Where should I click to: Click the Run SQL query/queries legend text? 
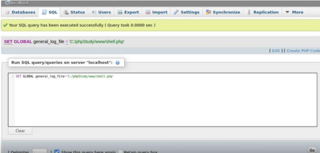click(62, 63)
